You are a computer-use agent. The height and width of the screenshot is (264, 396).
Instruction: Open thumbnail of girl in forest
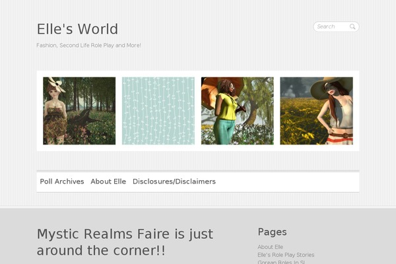click(x=79, y=111)
